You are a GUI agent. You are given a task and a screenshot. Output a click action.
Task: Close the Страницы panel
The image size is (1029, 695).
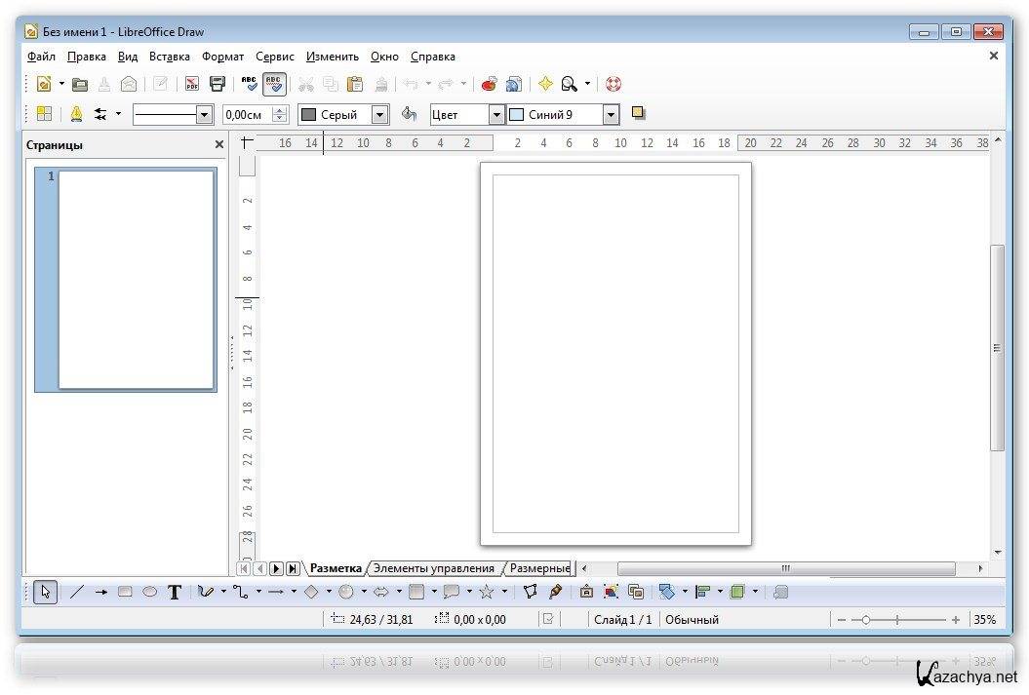pos(219,144)
